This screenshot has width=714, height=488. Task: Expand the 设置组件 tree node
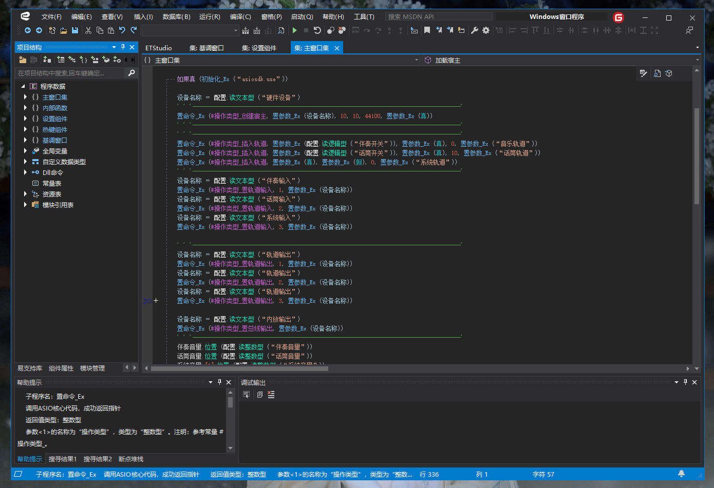(25, 119)
